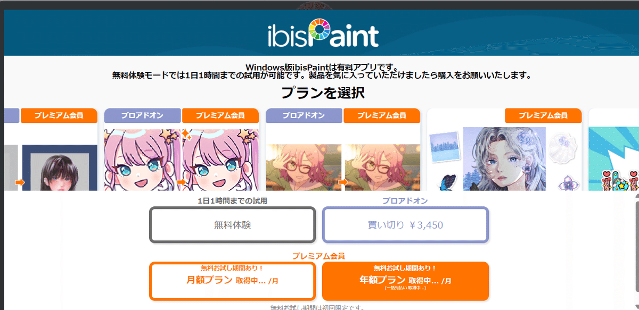
Task: Start the 無料体験 free trial
Action: (232, 225)
